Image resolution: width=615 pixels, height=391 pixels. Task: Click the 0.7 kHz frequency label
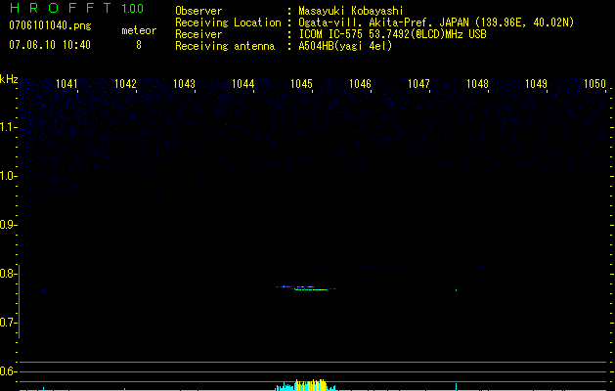pyautogui.click(x=8, y=323)
